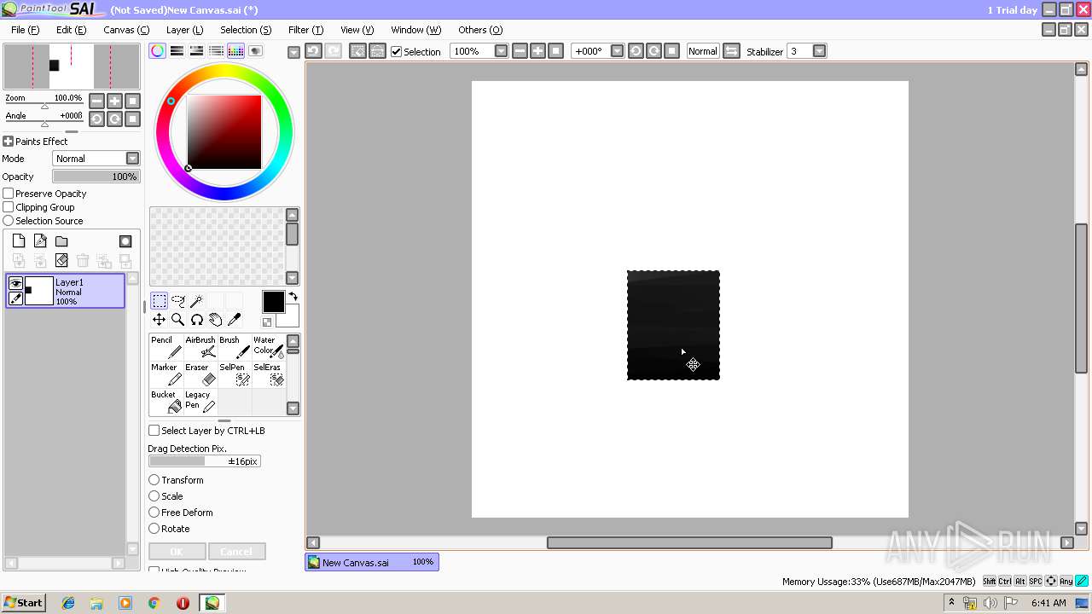Toggle the transparent color swatch
1092x614 pixels.
(x=267, y=322)
